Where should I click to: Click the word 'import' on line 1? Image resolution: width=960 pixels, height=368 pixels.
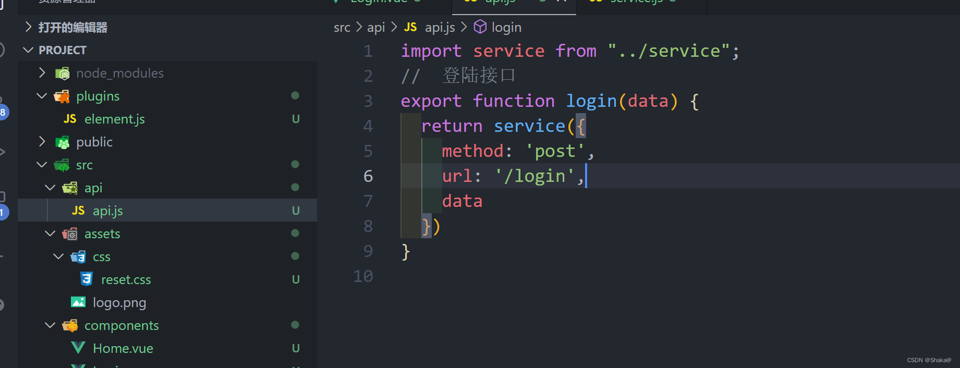[x=431, y=51]
